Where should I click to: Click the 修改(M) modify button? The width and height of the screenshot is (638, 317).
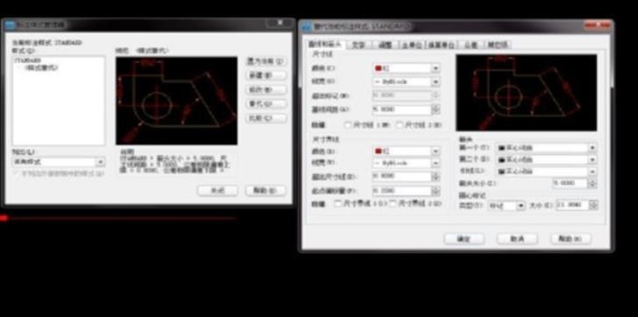pyautogui.click(x=266, y=90)
